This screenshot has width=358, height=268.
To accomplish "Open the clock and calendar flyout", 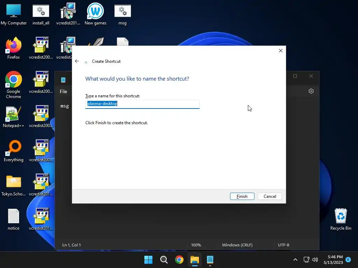I will [x=333, y=260].
